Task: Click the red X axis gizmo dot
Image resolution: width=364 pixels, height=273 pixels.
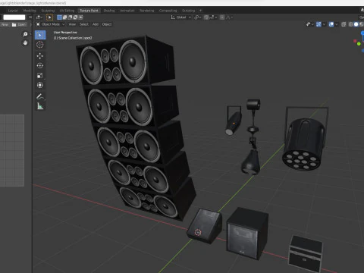Action: pos(355,41)
